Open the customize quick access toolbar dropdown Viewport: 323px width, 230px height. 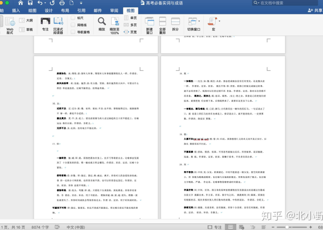tap(81, 3)
